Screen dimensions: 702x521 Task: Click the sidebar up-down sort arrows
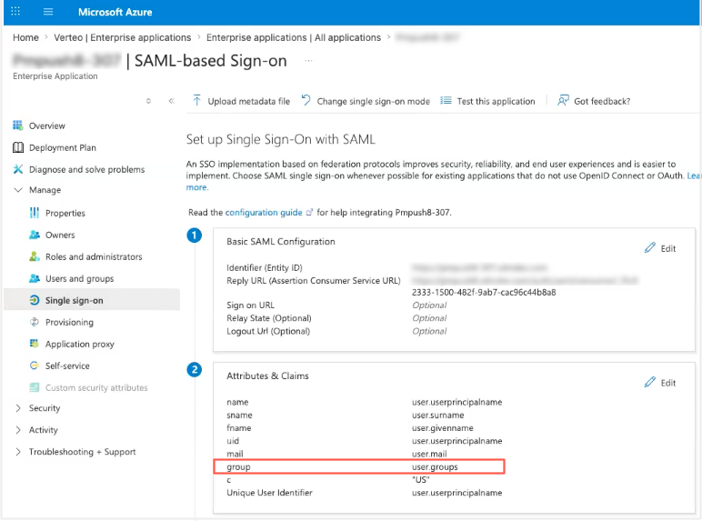point(148,101)
